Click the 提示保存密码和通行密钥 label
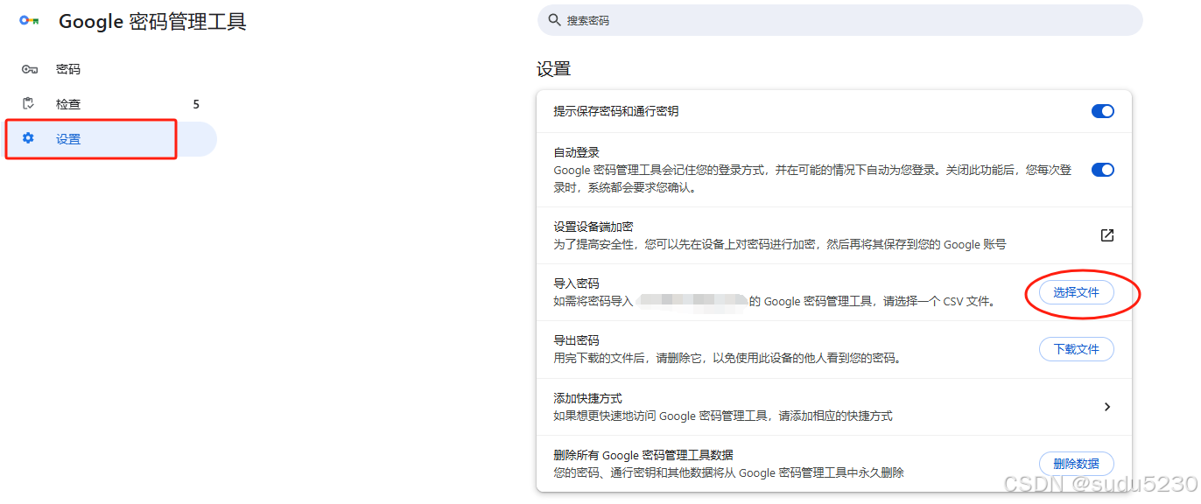The height and width of the screenshot is (504, 1201). pos(615,111)
